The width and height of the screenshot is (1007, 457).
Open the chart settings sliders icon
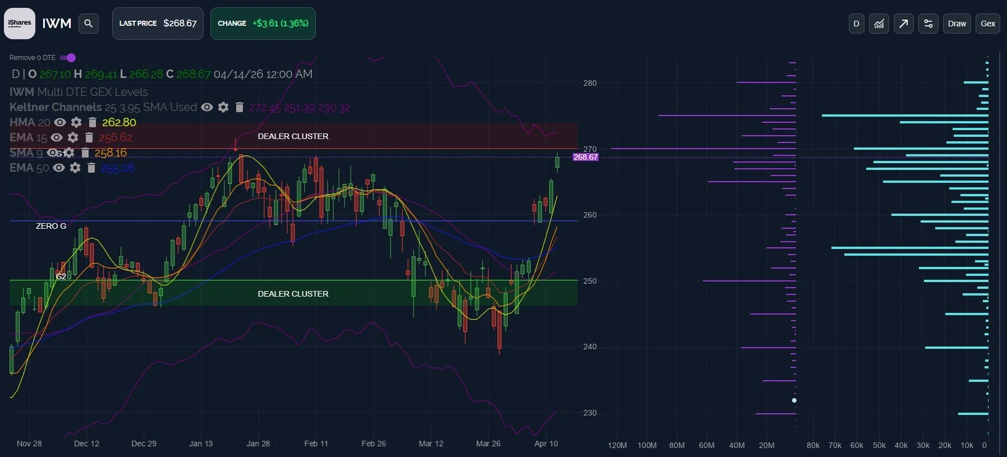[928, 24]
